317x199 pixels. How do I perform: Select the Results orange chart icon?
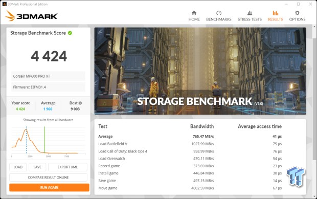276,13
